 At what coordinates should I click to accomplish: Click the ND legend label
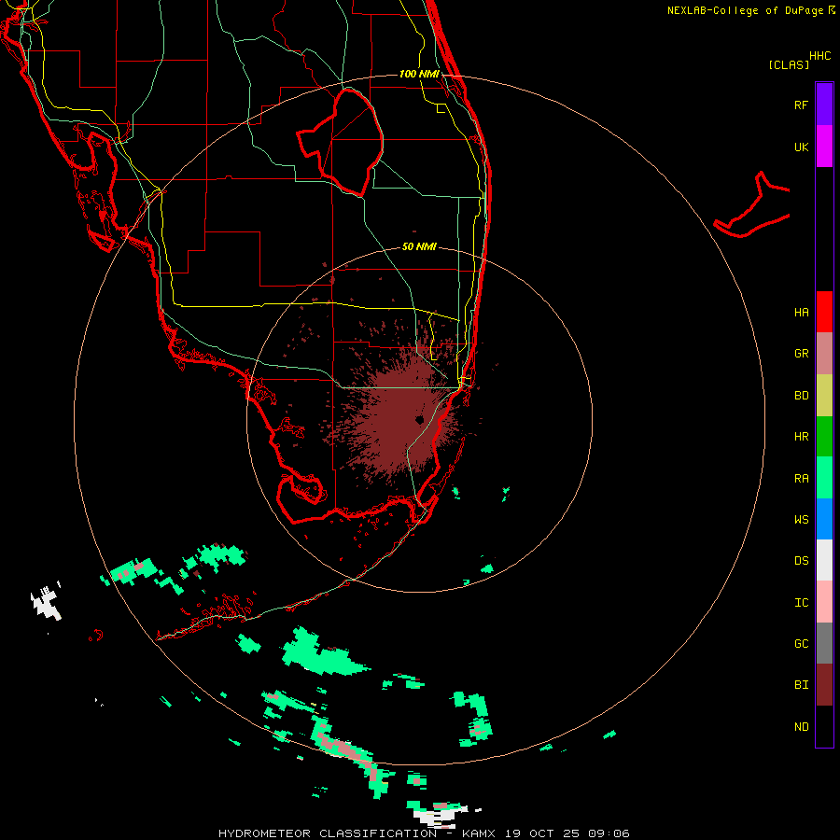[801, 727]
